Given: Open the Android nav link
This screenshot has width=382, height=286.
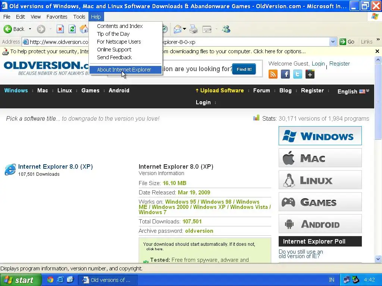Looking at the screenshot, I should point(119,90).
